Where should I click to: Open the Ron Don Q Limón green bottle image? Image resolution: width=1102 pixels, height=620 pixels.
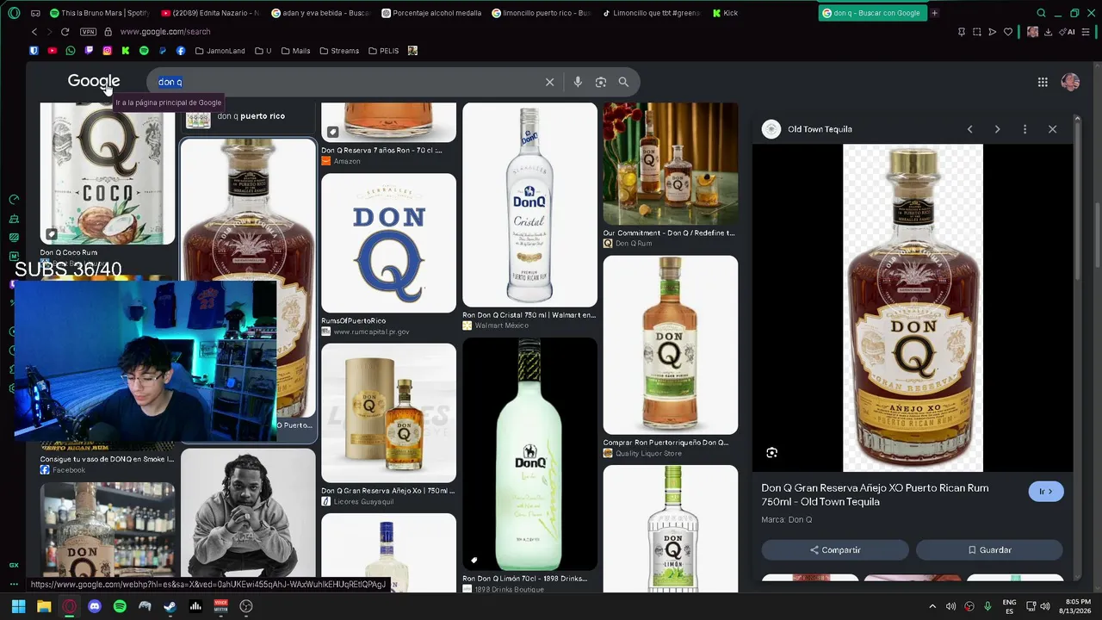click(x=529, y=454)
